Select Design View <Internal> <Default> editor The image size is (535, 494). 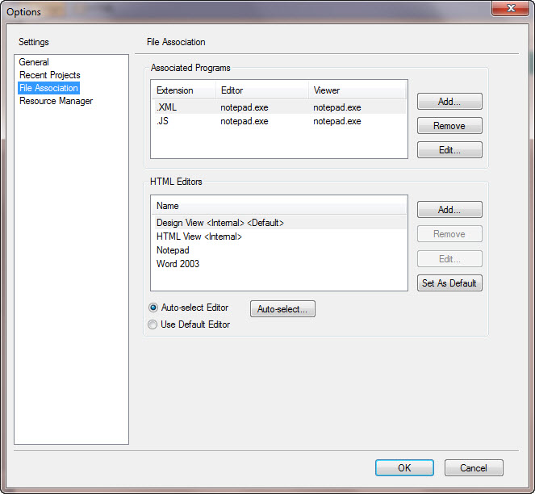(x=220, y=223)
